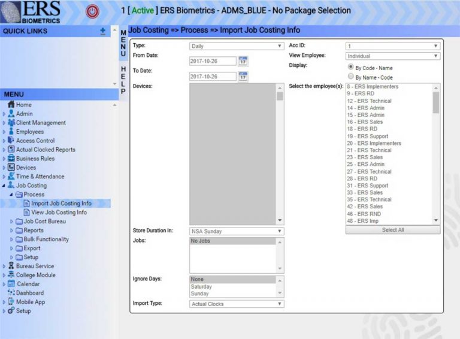Open Store Duration in dropdown

pos(237,231)
